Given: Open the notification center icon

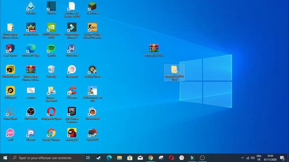Looking at the screenshot, I should pos(282,158).
